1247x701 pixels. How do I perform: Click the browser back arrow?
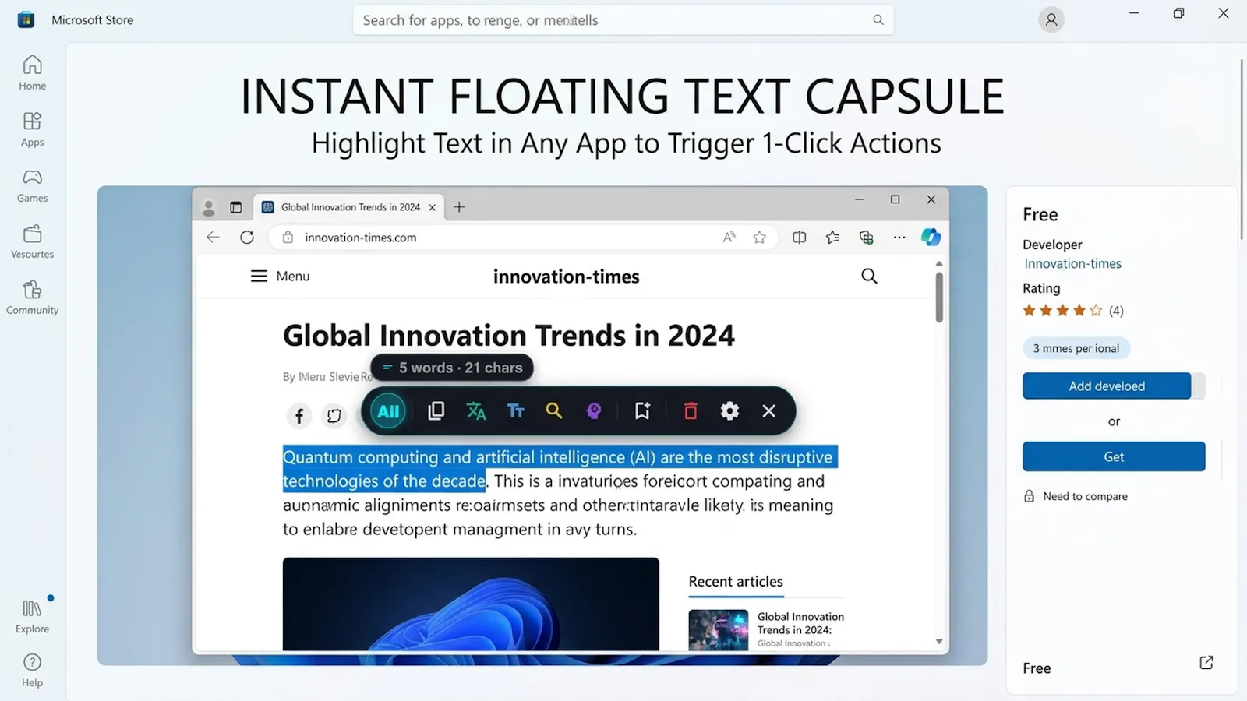[213, 238]
